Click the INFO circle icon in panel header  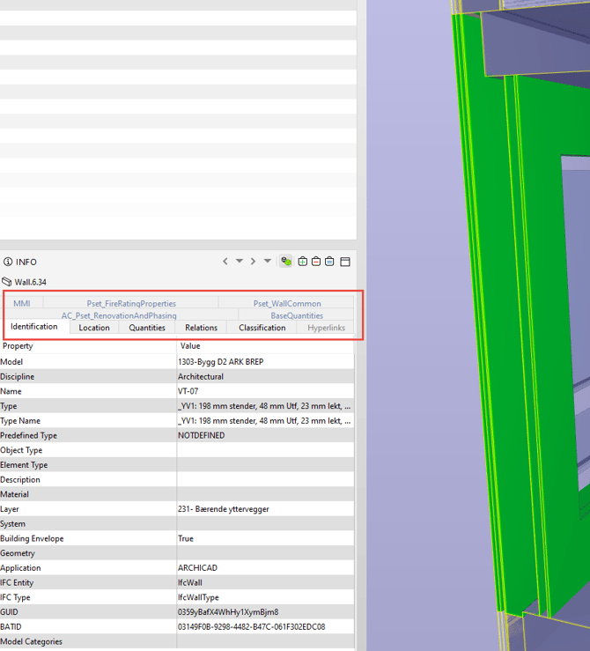click(x=8, y=262)
